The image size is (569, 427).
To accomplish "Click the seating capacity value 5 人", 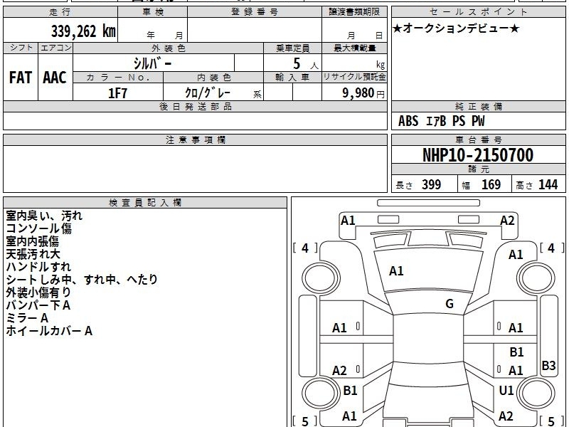I will pyautogui.click(x=306, y=63).
